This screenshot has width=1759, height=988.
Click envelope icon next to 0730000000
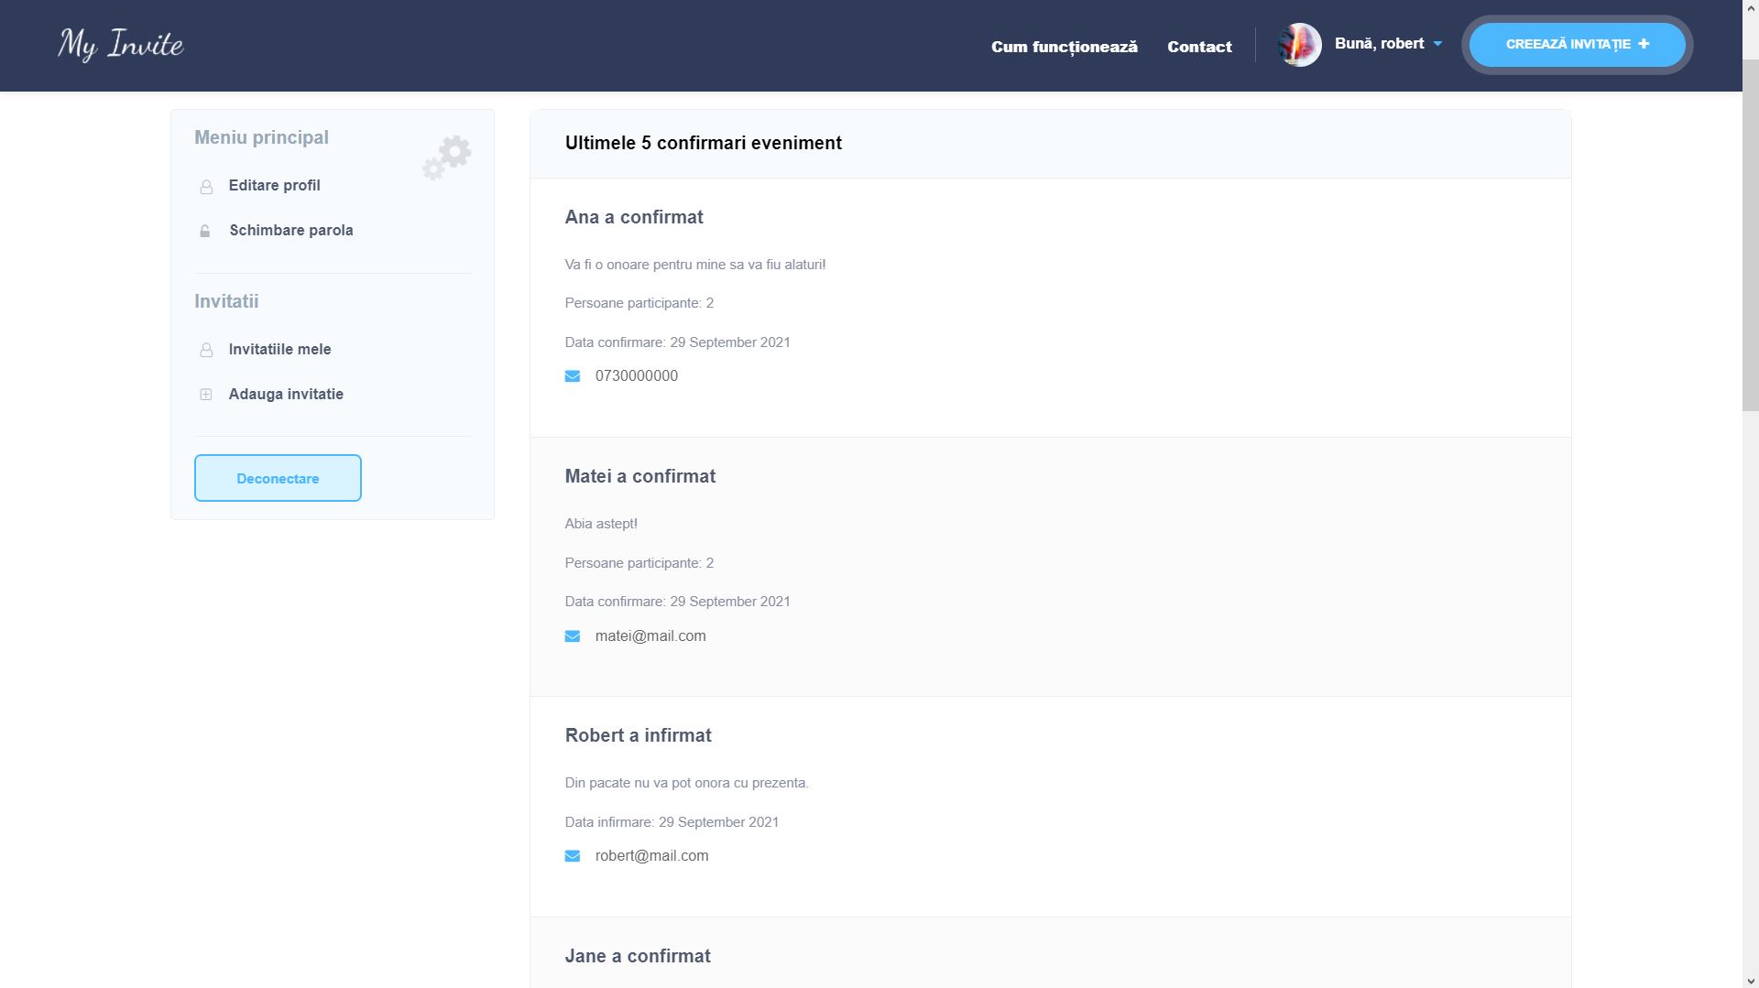coord(573,376)
